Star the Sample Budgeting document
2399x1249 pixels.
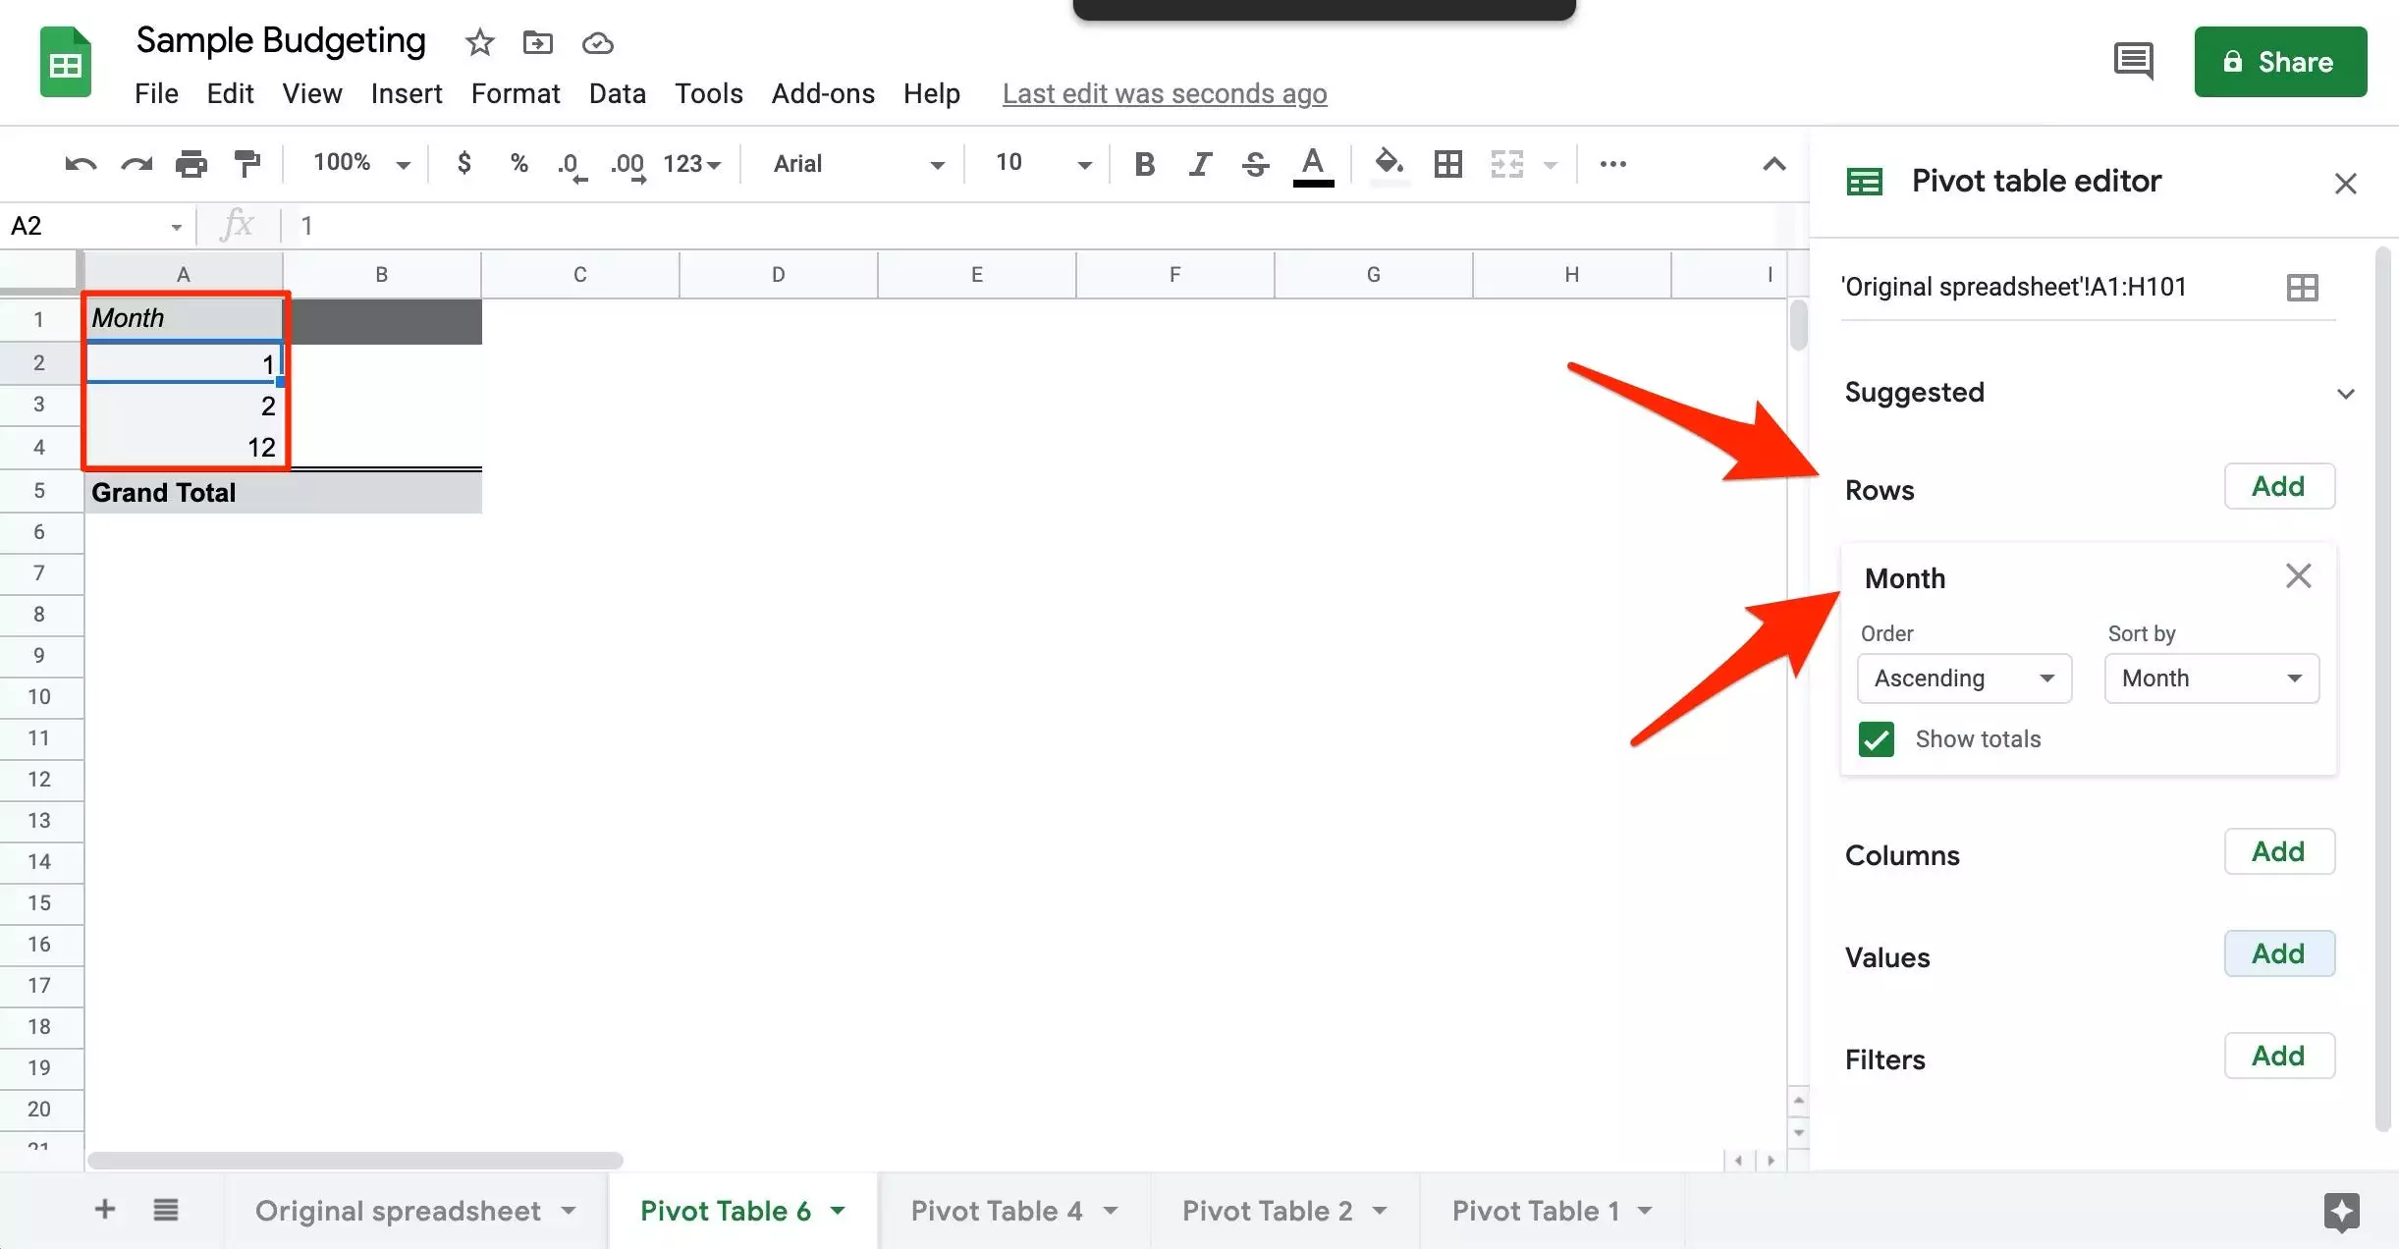(479, 42)
